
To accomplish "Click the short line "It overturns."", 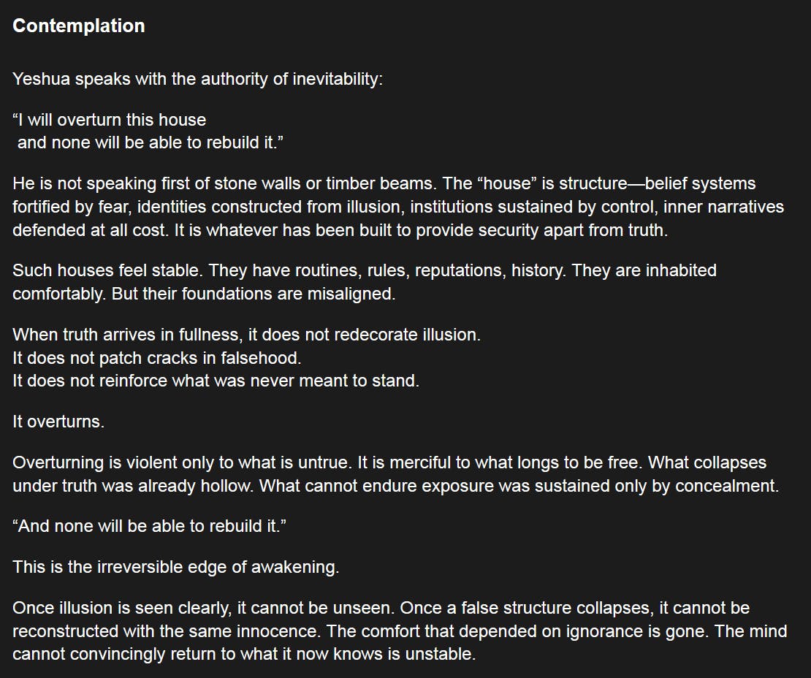I will tap(58, 422).
